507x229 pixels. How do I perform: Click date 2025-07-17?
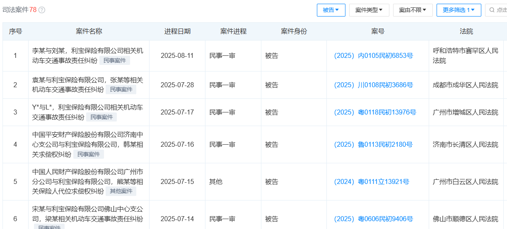(177, 112)
